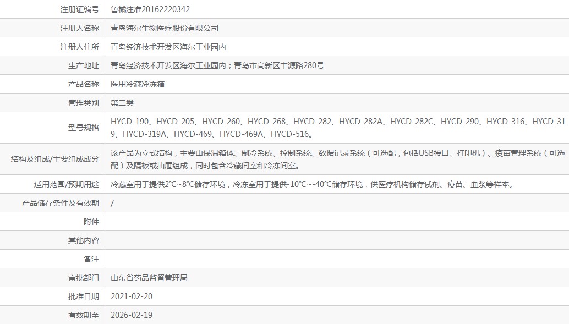Select company name 青岛海尔生物医疗股份有限公司
This screenshot has height=324, width=569.
[x=165, y=28]
